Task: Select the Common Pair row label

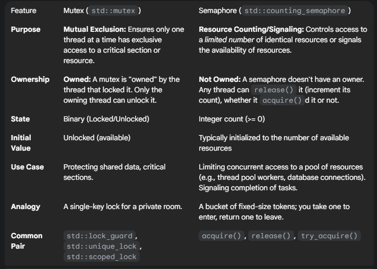Action: (25, 241)
